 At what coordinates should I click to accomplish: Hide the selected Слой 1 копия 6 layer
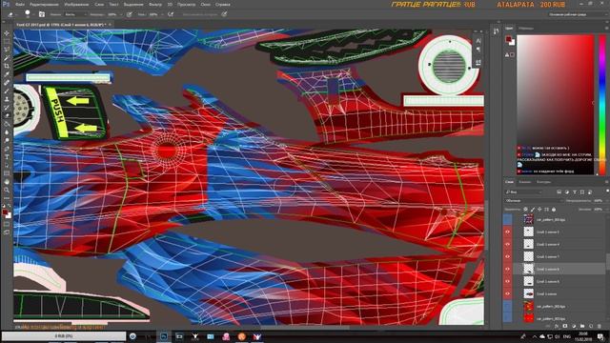[507, 269]
